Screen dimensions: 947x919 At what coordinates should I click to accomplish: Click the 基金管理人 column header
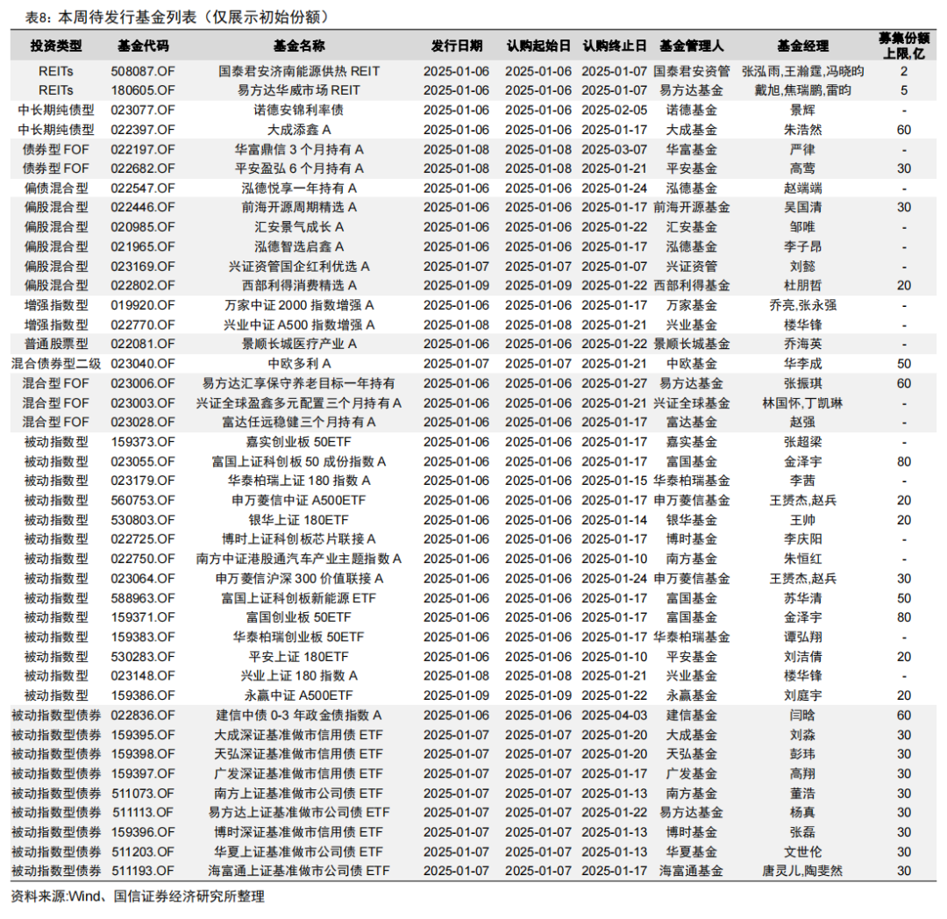[692, 46]
